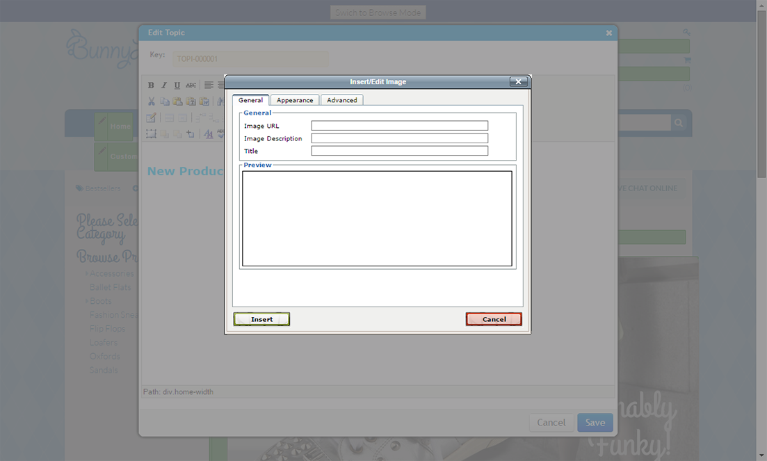Open Loafers category
767x461 pixels.
point(103,342)
